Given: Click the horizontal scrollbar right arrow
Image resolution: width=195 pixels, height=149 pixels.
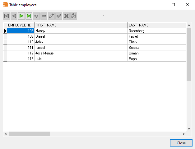Looking at the screenshot, I should [184, 134].
